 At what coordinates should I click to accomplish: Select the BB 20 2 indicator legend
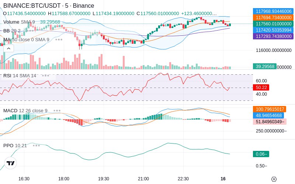click(12, 31)
